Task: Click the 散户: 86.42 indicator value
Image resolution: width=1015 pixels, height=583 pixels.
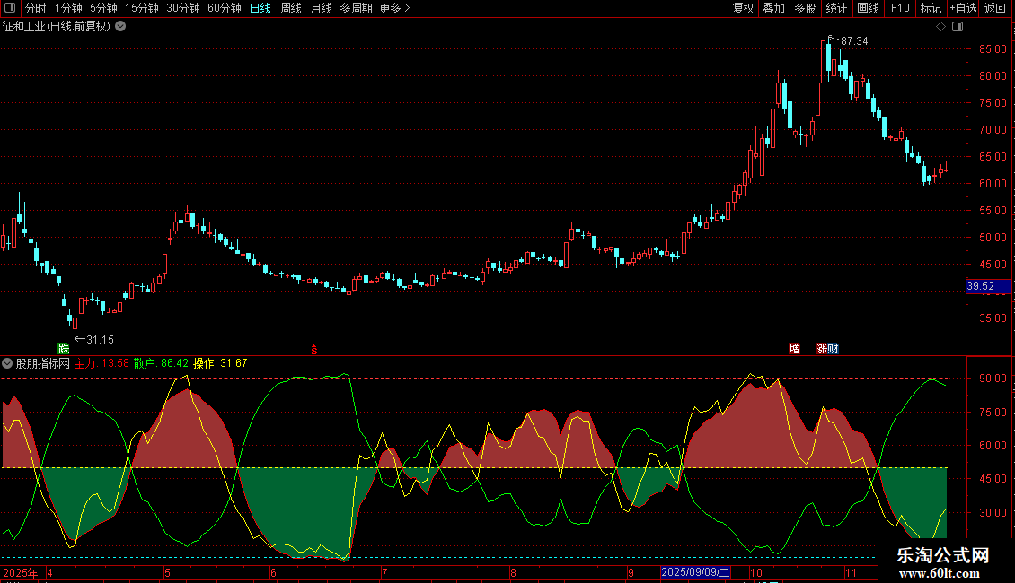Action: pos(161,363)
